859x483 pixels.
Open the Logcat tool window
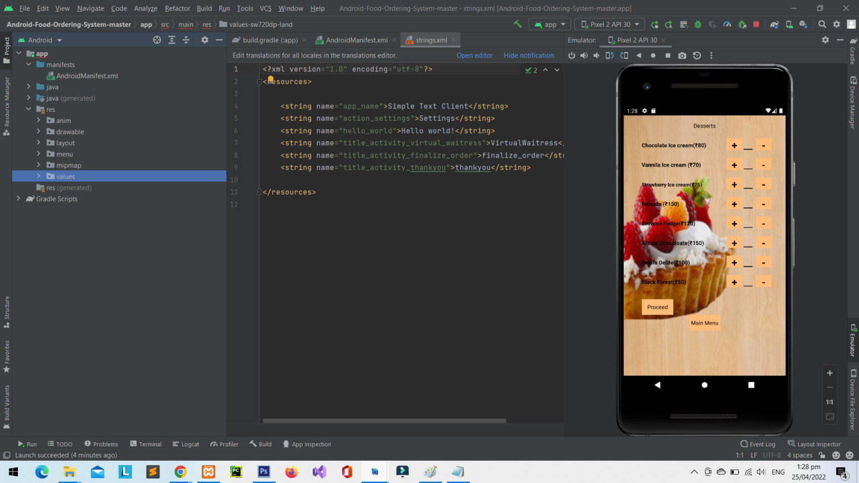tap(186, 444)
